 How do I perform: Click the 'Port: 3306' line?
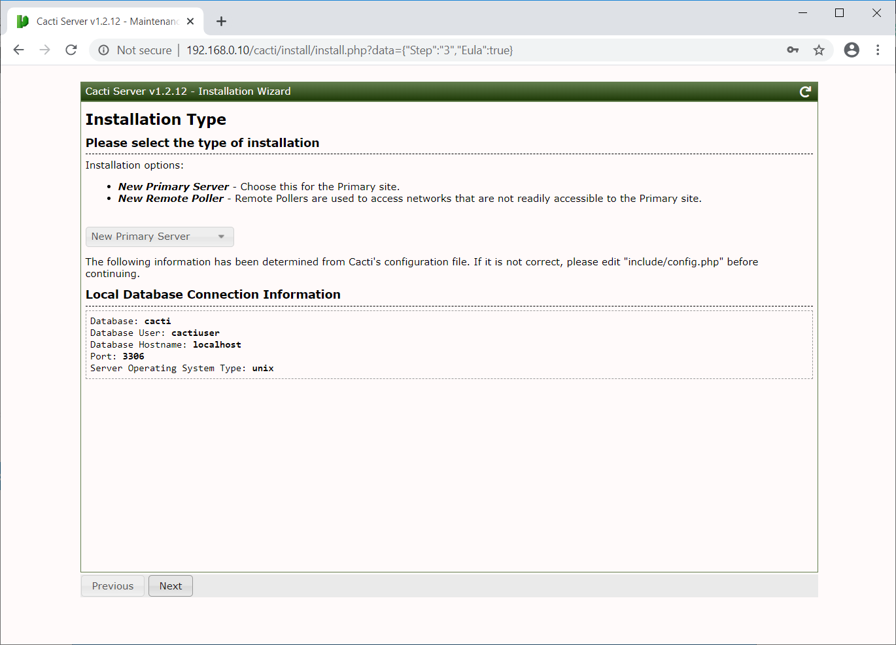pos(117,356)
